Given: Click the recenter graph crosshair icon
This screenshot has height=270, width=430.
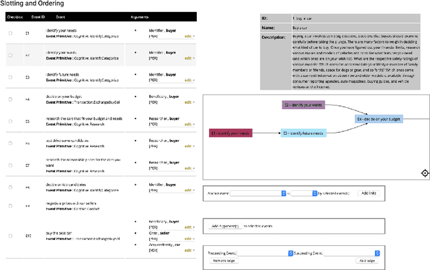Looking at the screenshot, I should (x=424, y=173).
